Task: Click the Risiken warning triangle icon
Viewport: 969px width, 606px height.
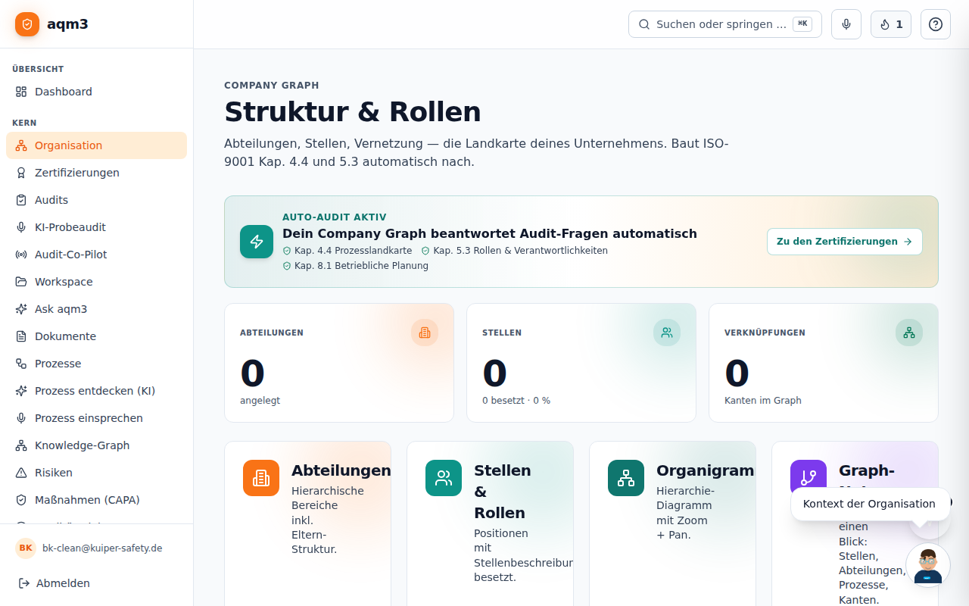Action: click(21, 473)
